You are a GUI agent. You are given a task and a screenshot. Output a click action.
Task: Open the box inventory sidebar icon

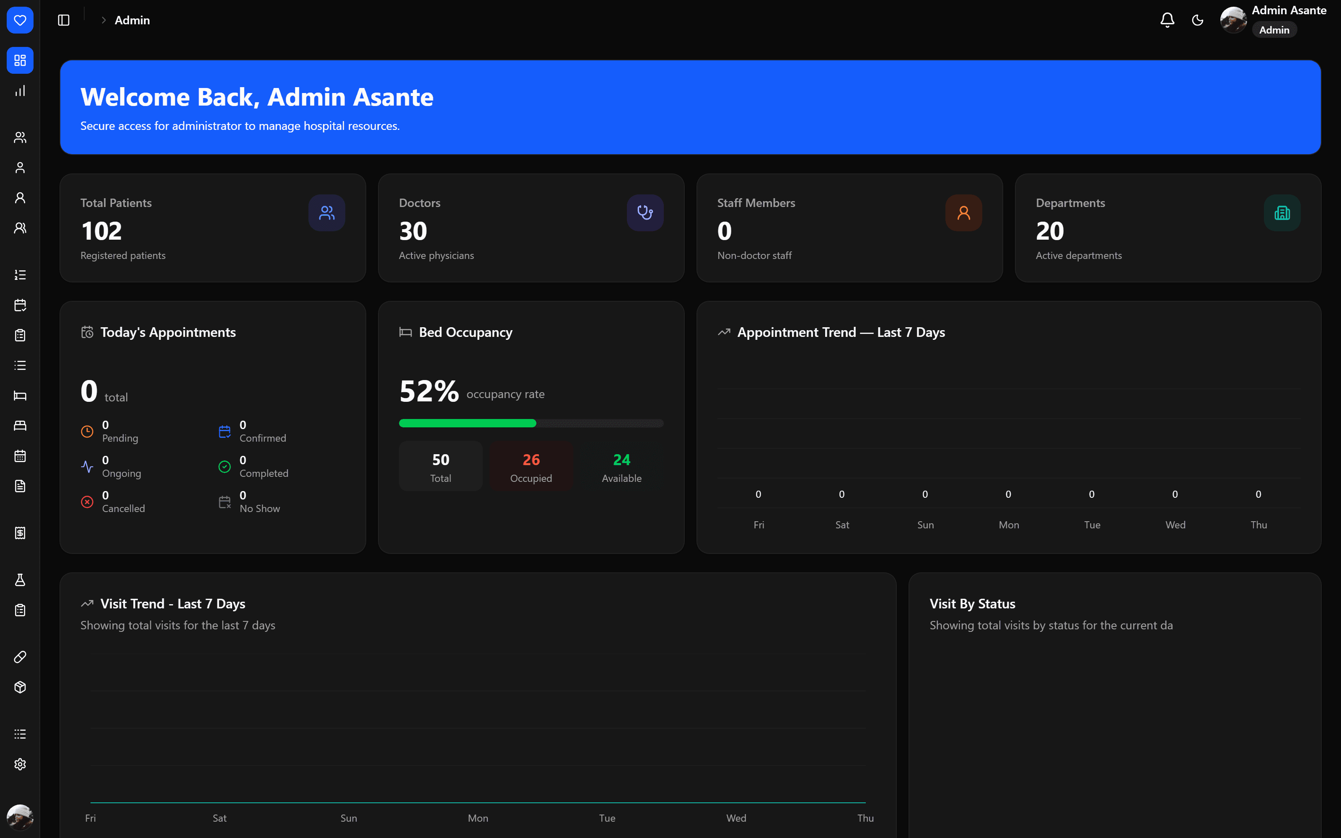20,687
